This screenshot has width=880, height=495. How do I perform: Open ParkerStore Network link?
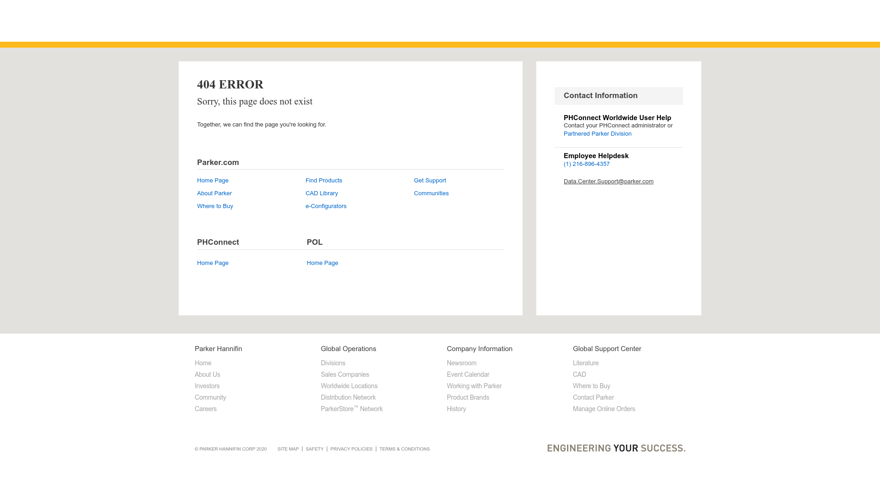click(352, 409)
